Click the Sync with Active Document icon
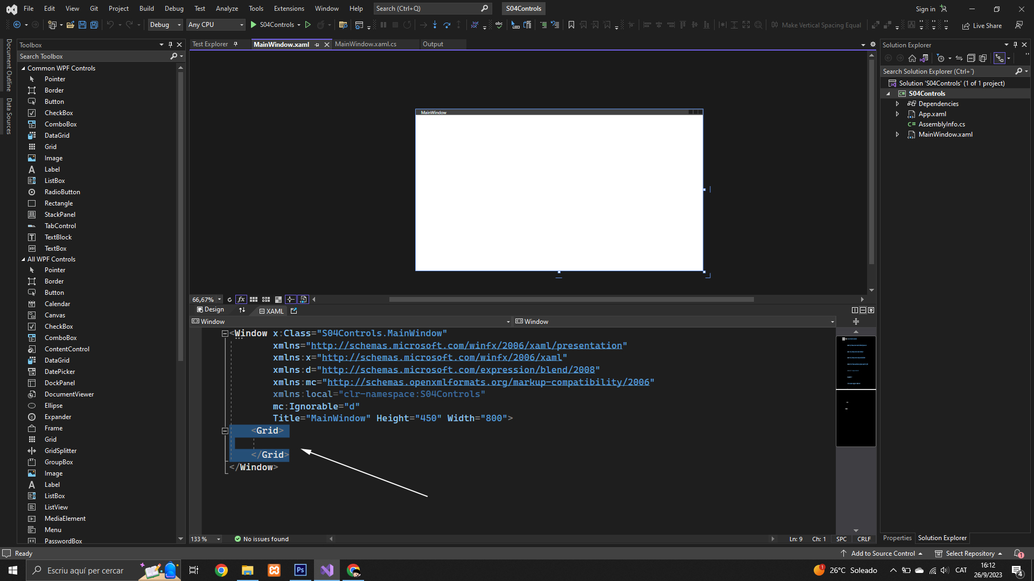This screenshot has height=581, width=1034. pos(959,58)
